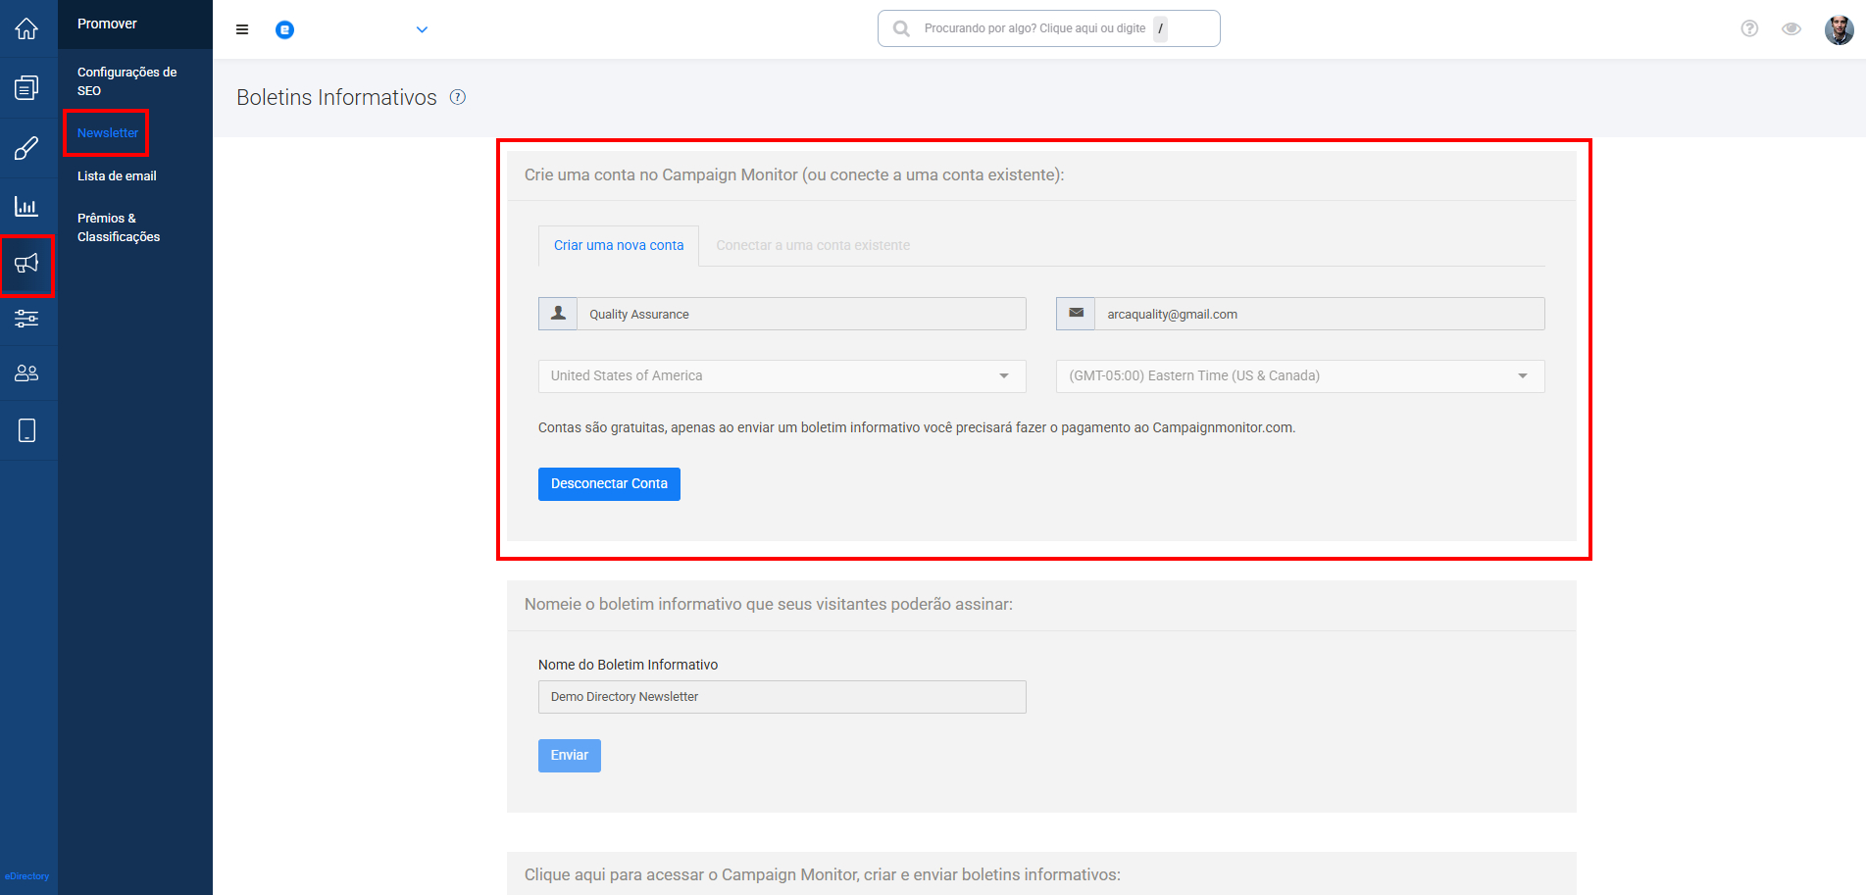Click the 'Nome do Boletim Informativo' label
Screen dimensions: 1866x895
[x=628, y=665]
